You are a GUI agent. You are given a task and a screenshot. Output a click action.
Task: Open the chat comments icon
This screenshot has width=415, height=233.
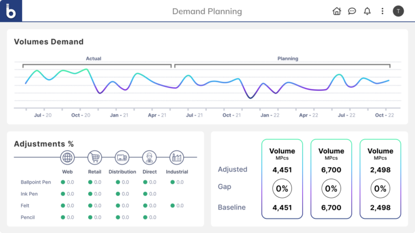coord(352,11)
